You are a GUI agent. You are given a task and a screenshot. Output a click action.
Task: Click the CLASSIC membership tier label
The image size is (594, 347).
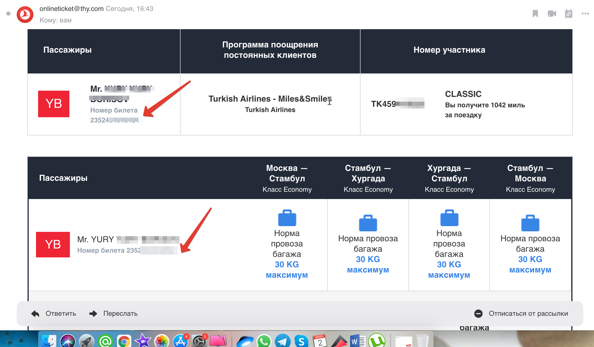pos(463,94)
